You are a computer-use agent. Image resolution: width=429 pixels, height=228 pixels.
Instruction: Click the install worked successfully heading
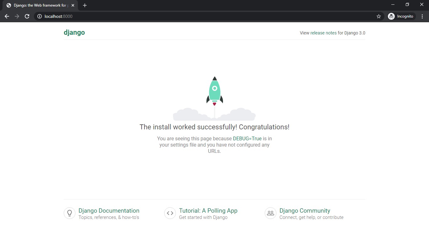click(x=215, y=127)
